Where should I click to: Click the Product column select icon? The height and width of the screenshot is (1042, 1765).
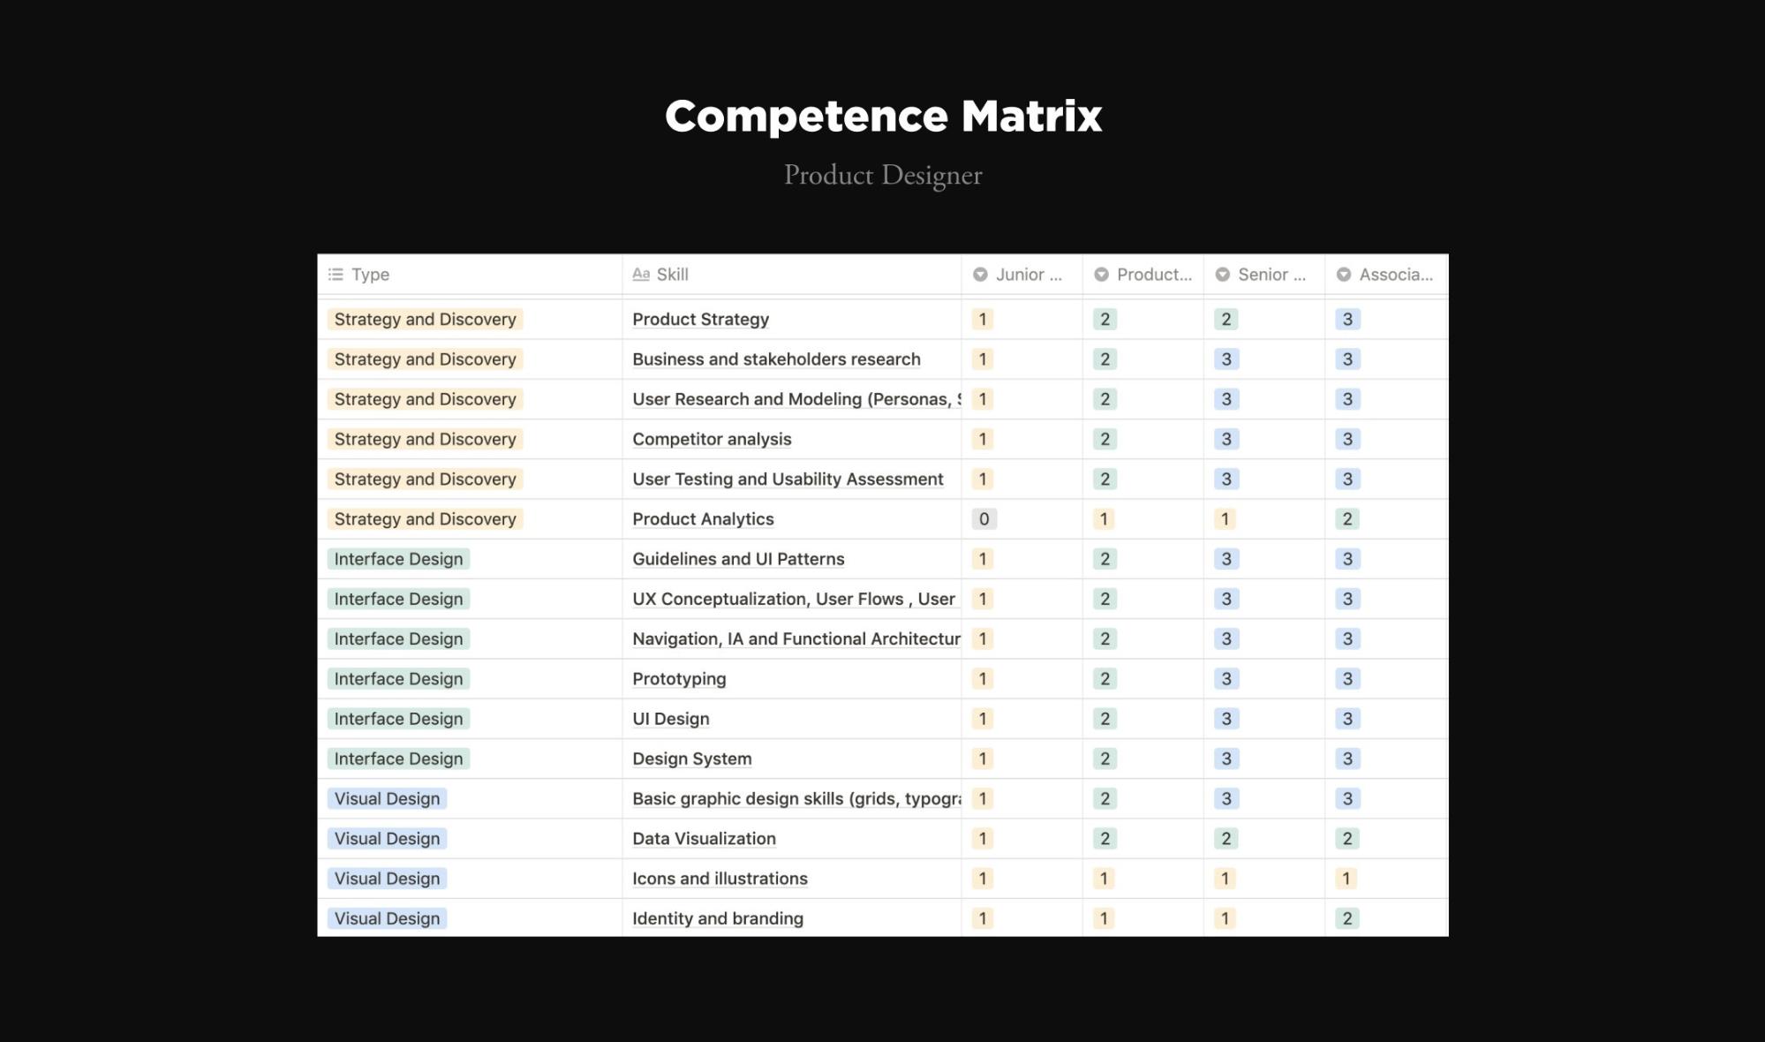tap(1101, 275)
